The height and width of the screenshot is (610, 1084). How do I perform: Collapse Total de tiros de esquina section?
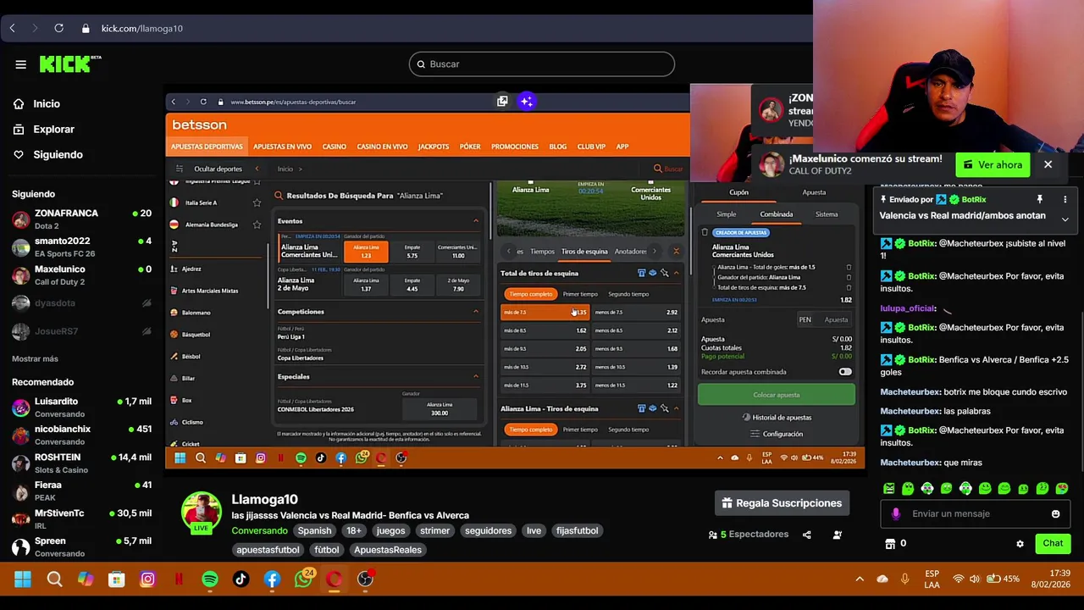coord(676,274)
